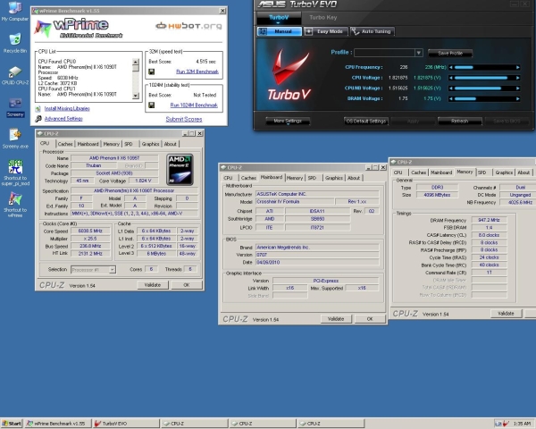Switch to wPrime Benchmark taskbar item
536x429 pixels.
pos(58,424)
